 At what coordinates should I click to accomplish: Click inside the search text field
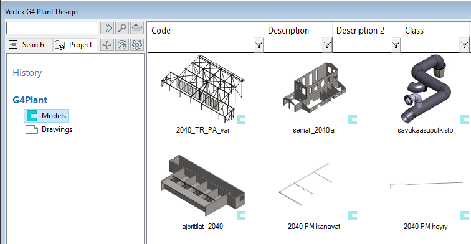click(x=52, y=28)
